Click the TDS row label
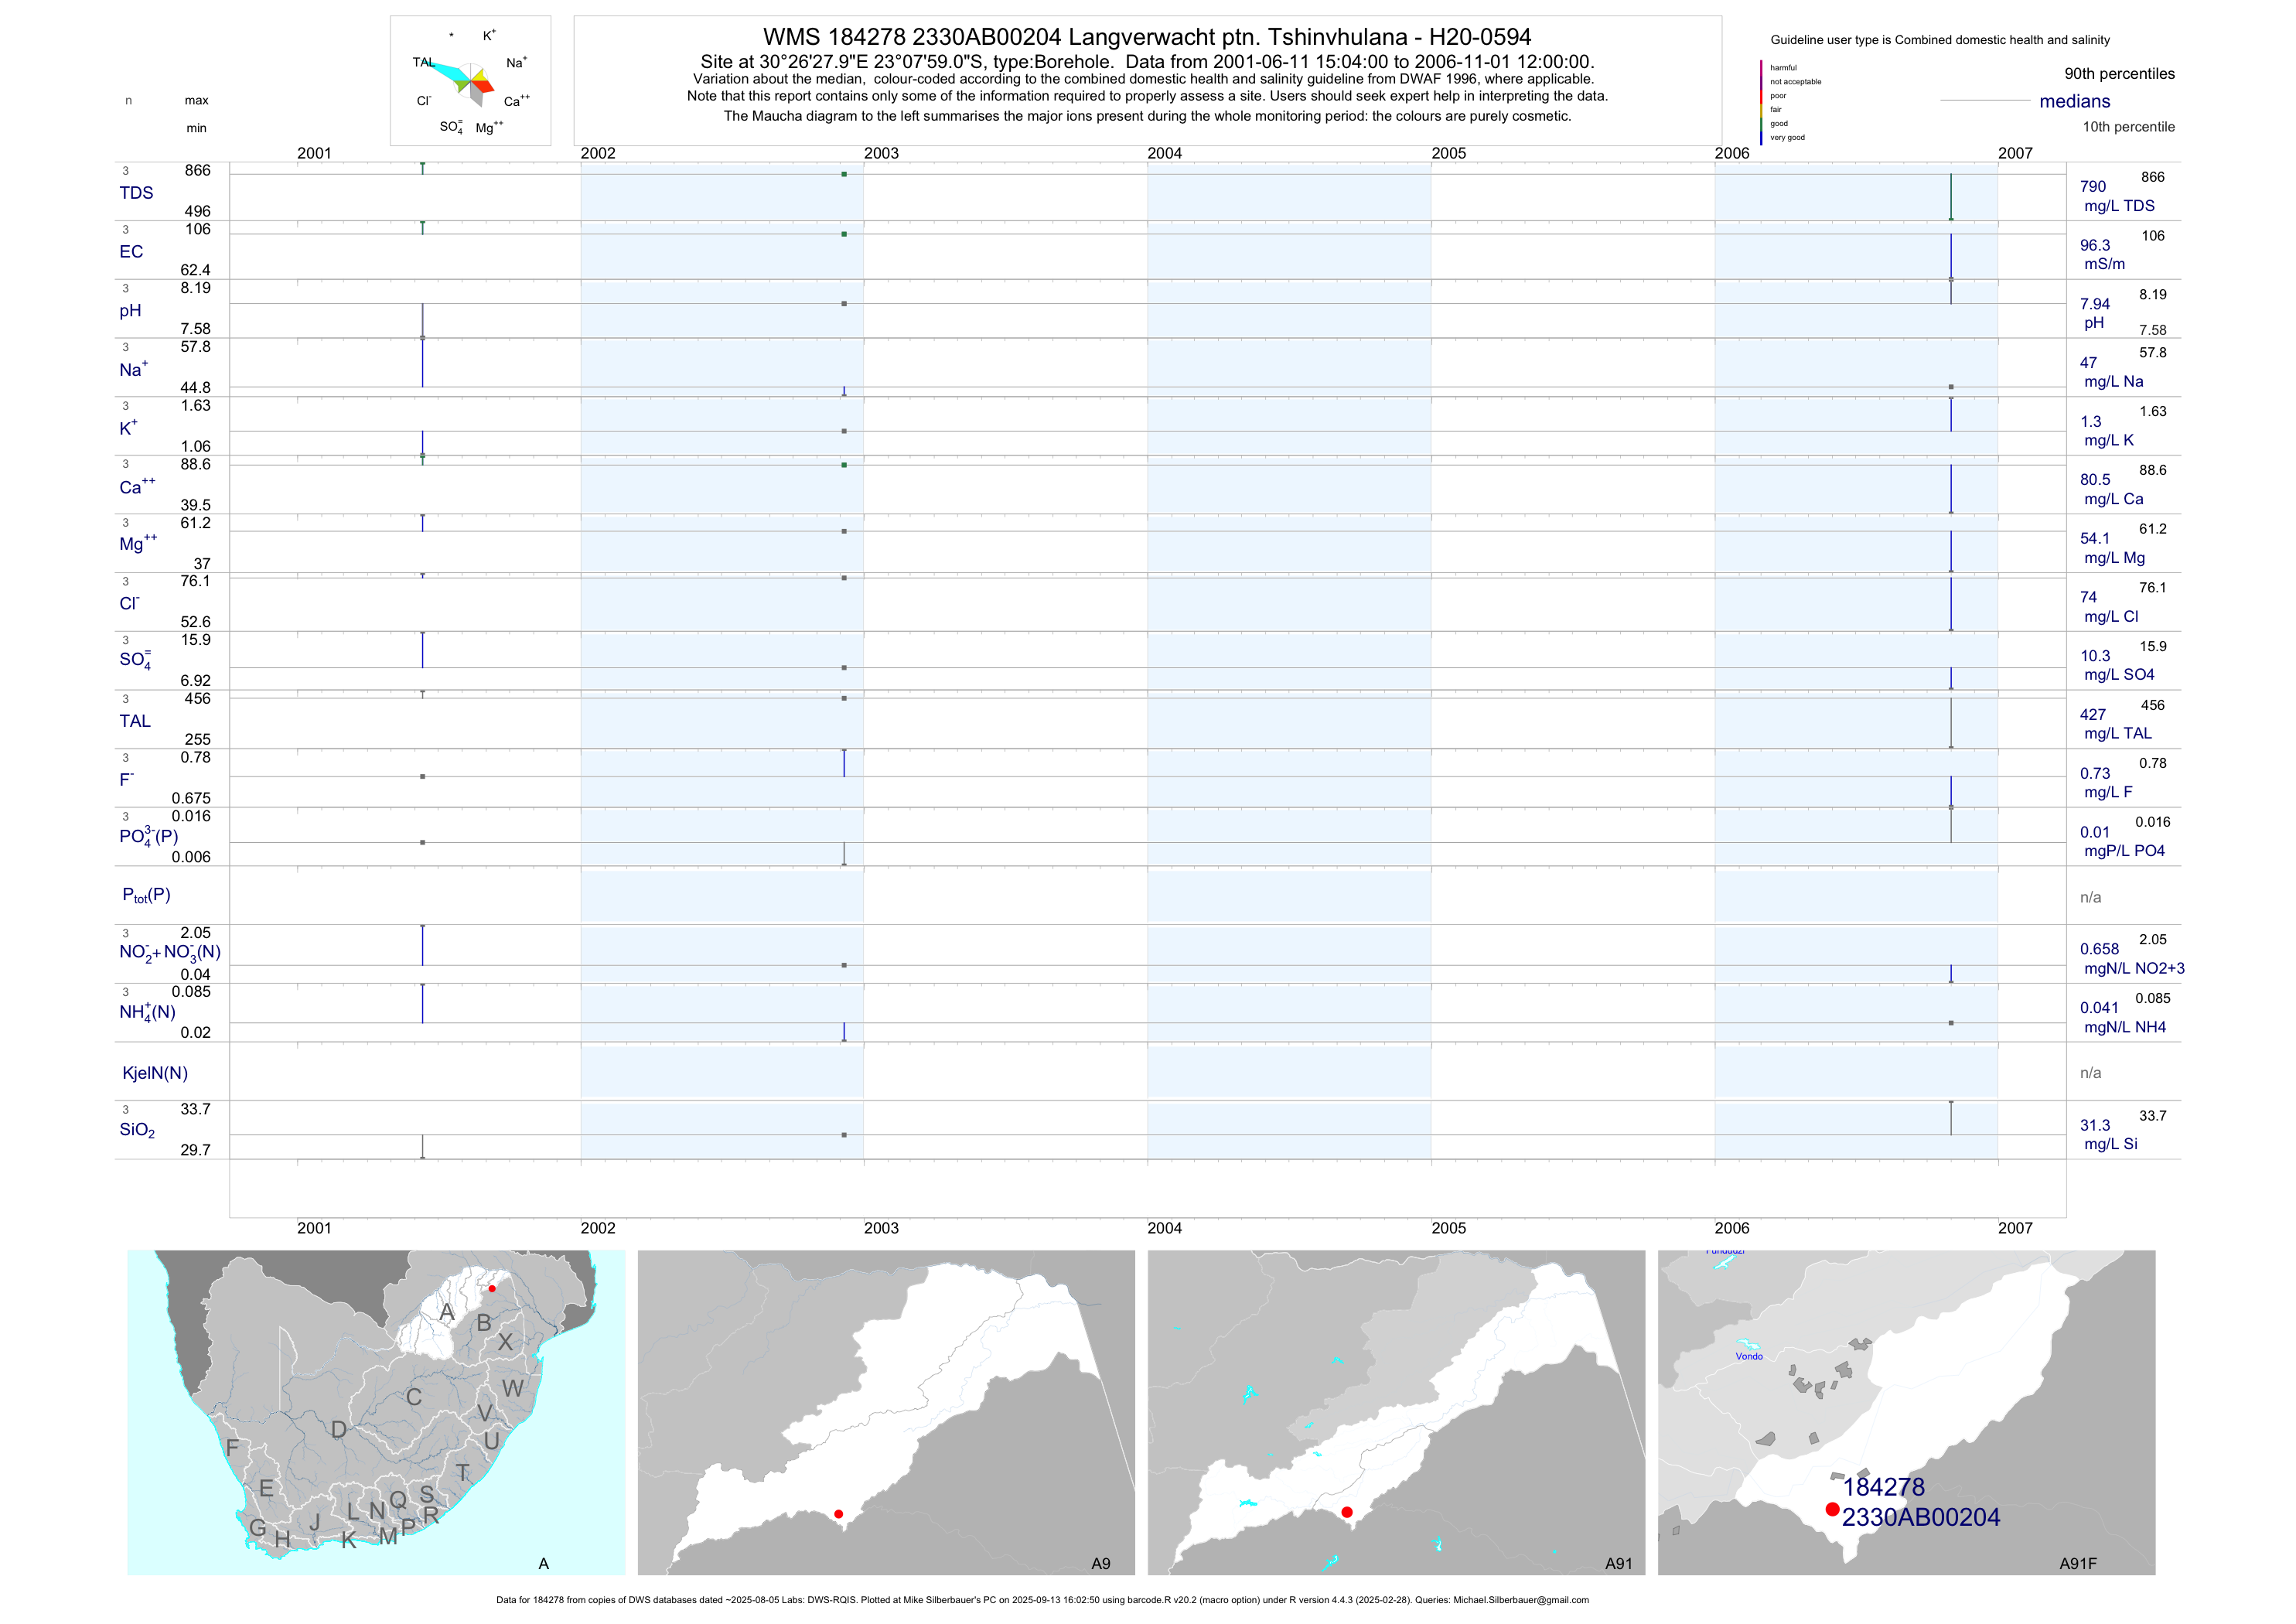The image size is (2296, 1624). 136,193
